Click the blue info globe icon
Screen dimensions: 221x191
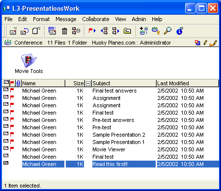(180, 31)
